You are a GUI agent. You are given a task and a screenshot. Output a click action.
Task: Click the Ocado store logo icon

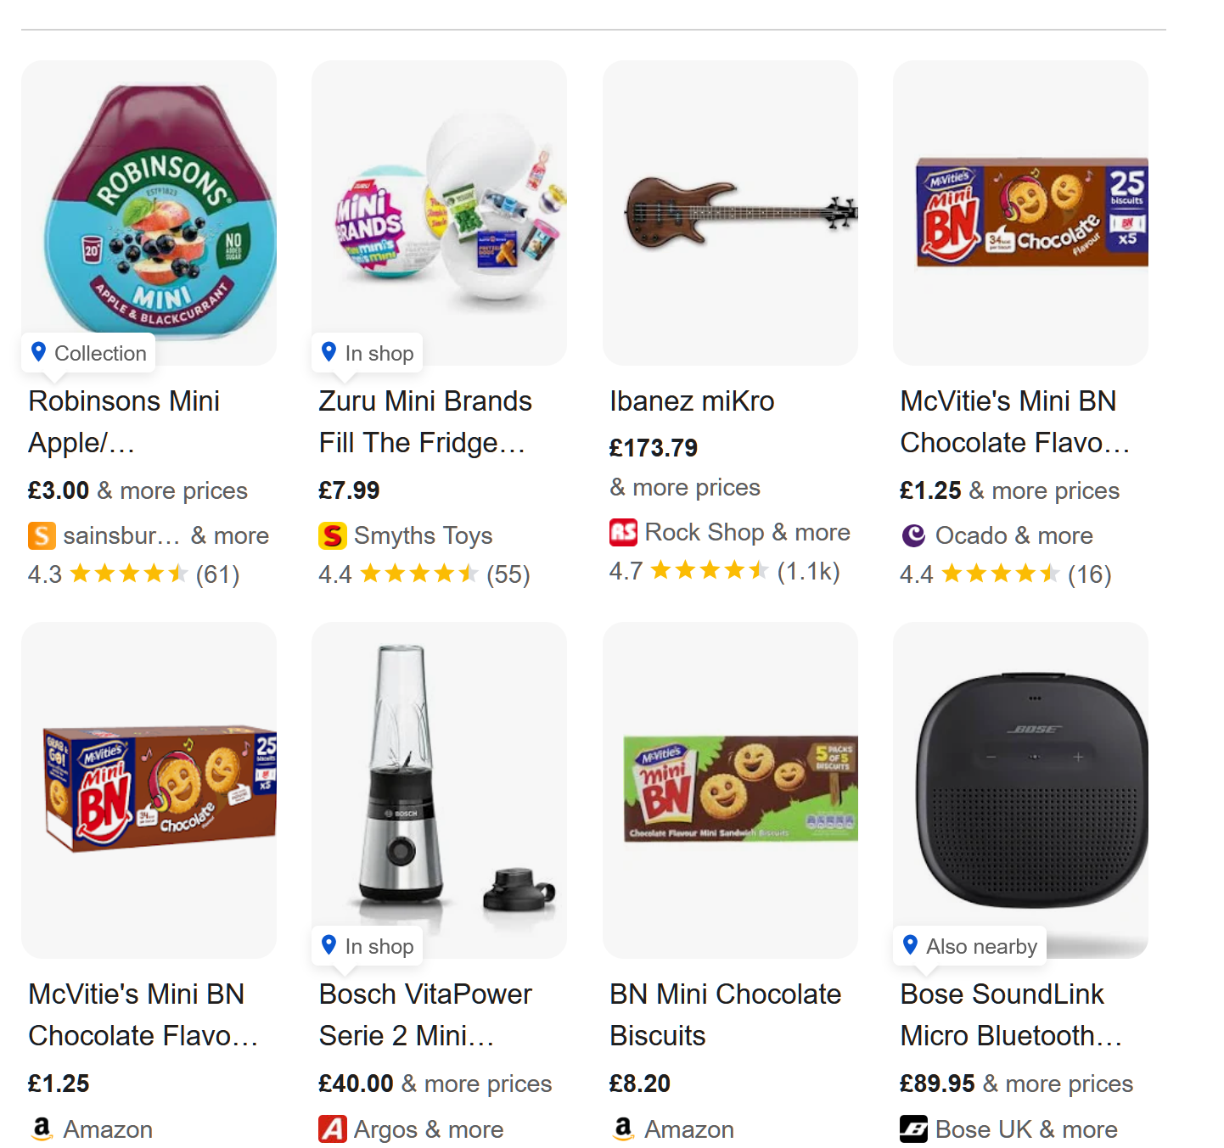point(913,535)
